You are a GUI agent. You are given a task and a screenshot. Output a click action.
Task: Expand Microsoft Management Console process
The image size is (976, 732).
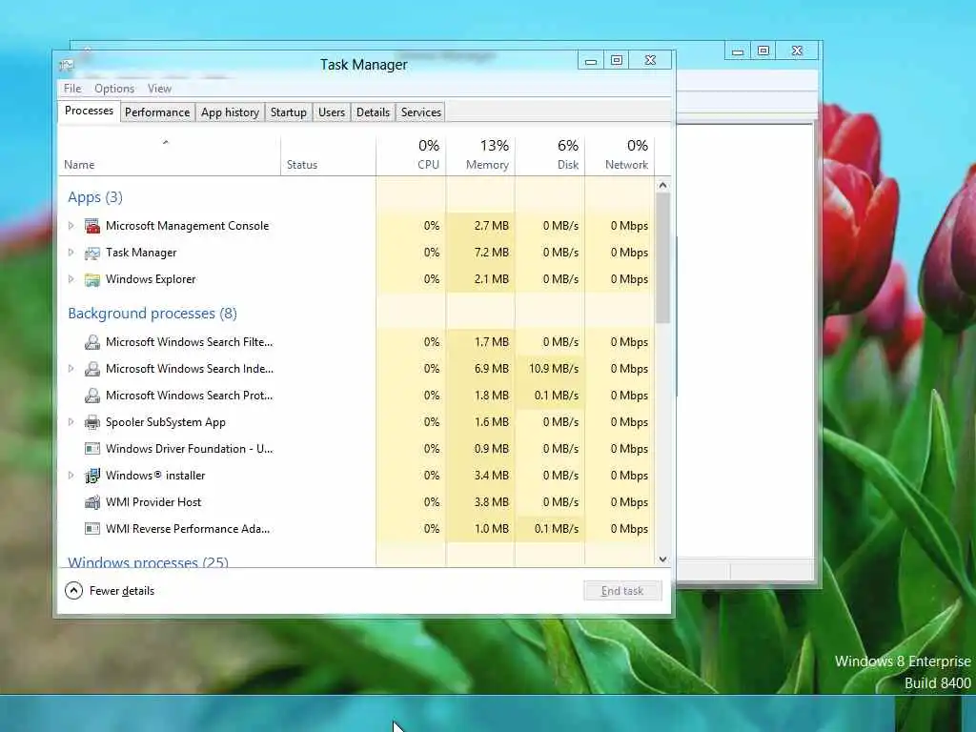pyautogui.click(x=71, y=226)
